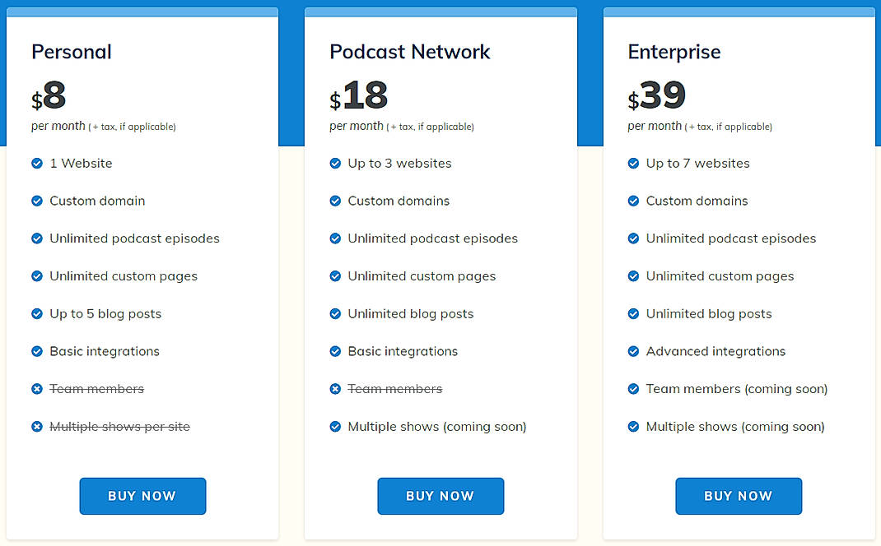
Task: Select the 'Enterprise' plan heading
Action: point(674,52)
